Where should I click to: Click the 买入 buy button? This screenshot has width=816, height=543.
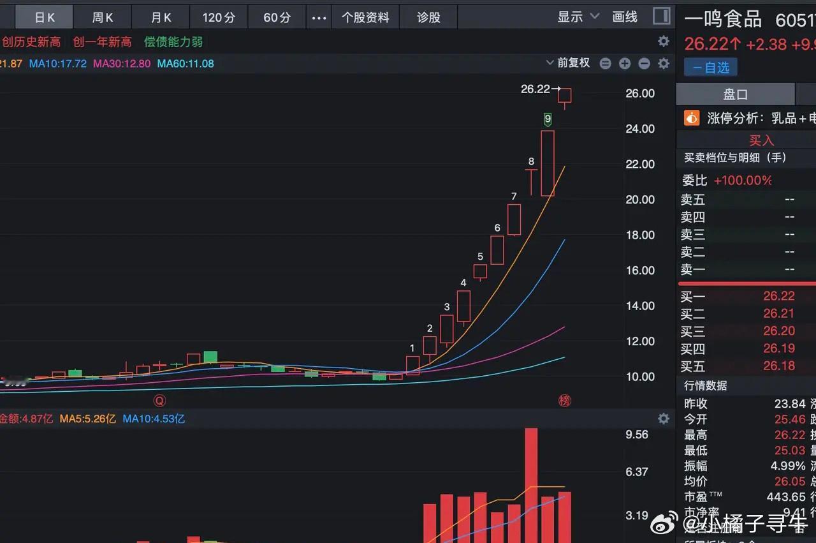coord(761,140)
